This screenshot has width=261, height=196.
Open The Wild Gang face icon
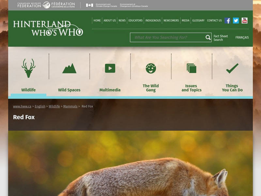pyautogui.click(x=150, y=68)
